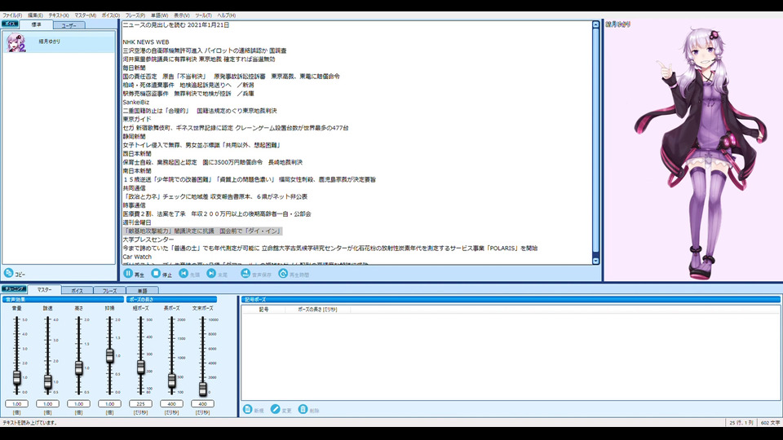
Task: Click the NHK NEWS WEB line in text
Action: 146,42
